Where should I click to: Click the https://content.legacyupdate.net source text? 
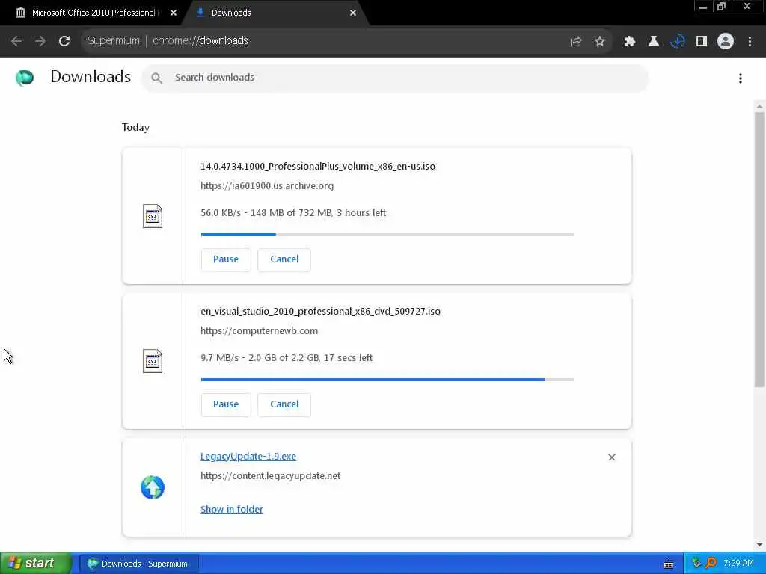270,476
